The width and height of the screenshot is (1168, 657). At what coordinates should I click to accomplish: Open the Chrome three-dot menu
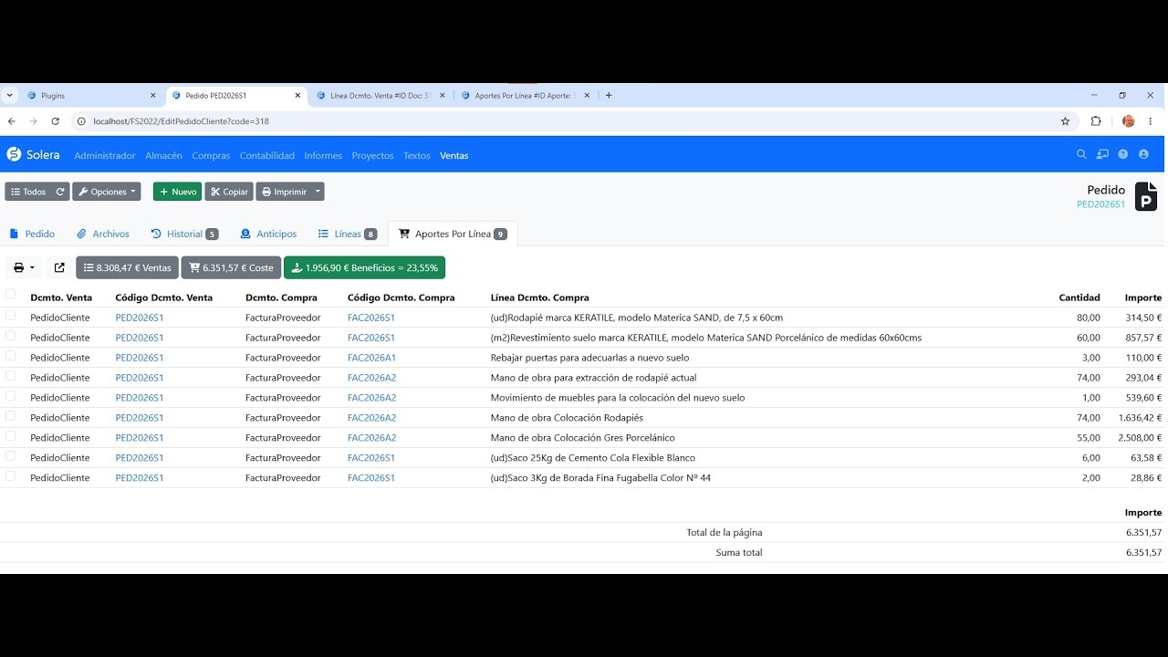tap(1152, 121)
